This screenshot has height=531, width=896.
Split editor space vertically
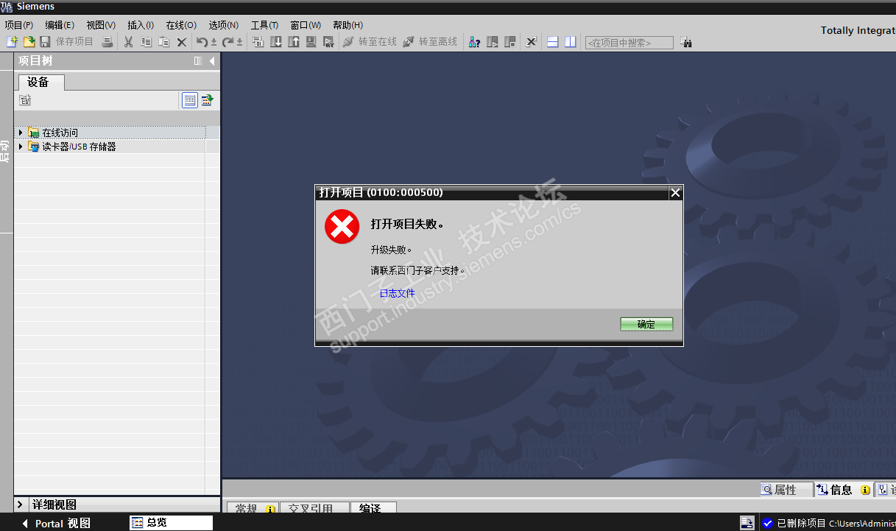(x=571, y=42)
